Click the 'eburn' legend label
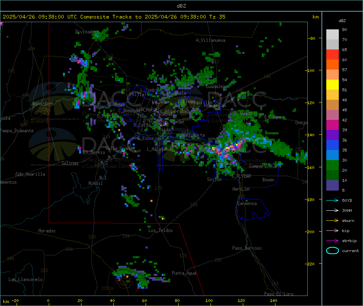 (x=348, y=221)
